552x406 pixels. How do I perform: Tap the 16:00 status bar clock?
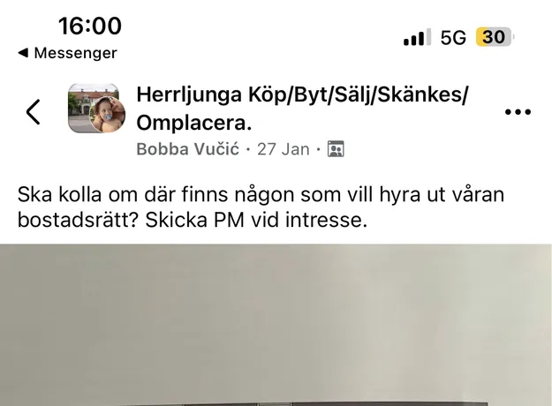tap(90, 26)
